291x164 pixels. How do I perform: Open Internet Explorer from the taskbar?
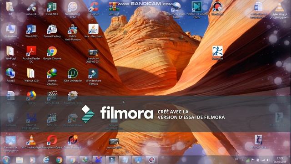pos(45,160)
